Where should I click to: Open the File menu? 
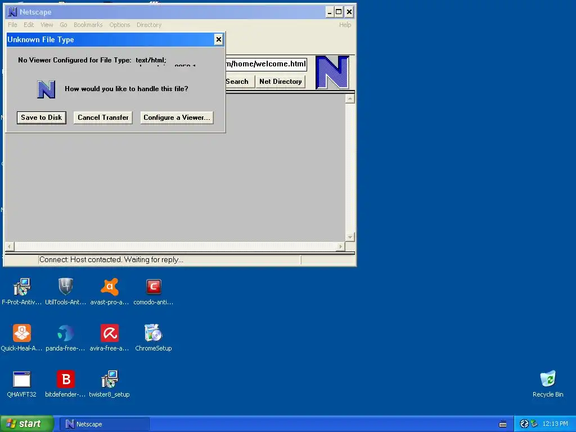[x=12, y=25]
